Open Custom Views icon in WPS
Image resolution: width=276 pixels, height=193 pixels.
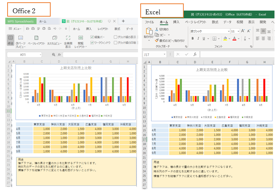[54, 38]
